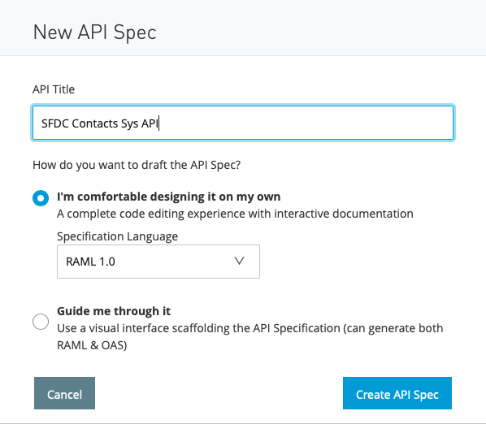The width and height of the screenshot is (486, 424).
Task: Expand the Specification Language selector
Action: [158, 262]
